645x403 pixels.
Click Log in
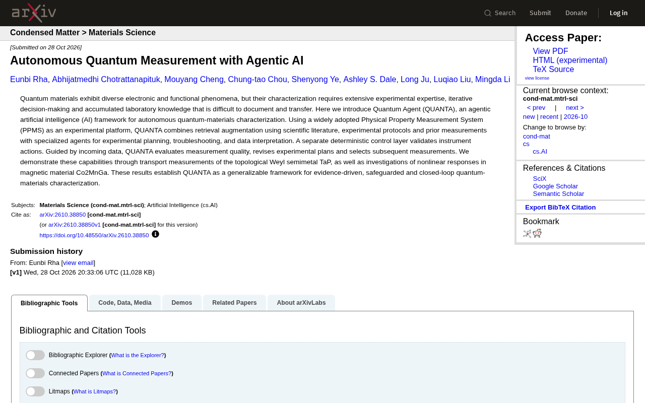pos(619,13)
